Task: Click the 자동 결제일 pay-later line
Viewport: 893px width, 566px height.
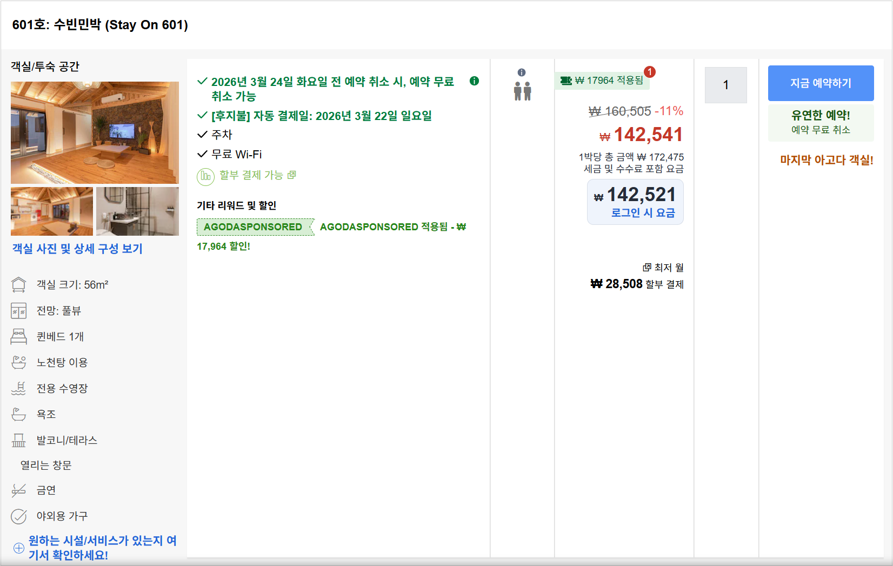Action: pyautogui.click(x=322, y=116)
